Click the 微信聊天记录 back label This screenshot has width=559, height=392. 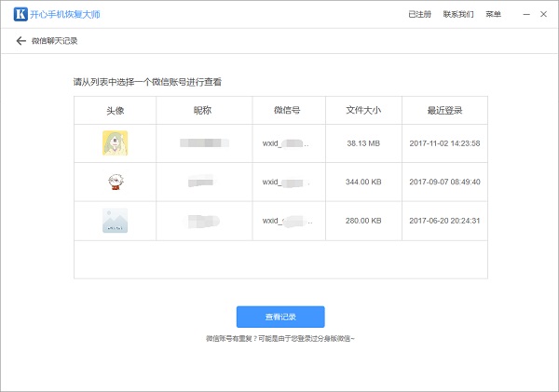[55, 41]
